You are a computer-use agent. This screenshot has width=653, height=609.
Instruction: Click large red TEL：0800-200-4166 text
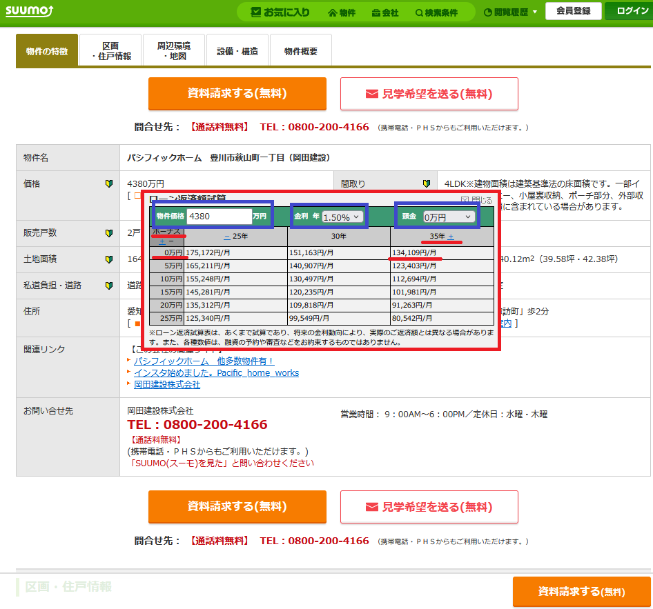197,425
